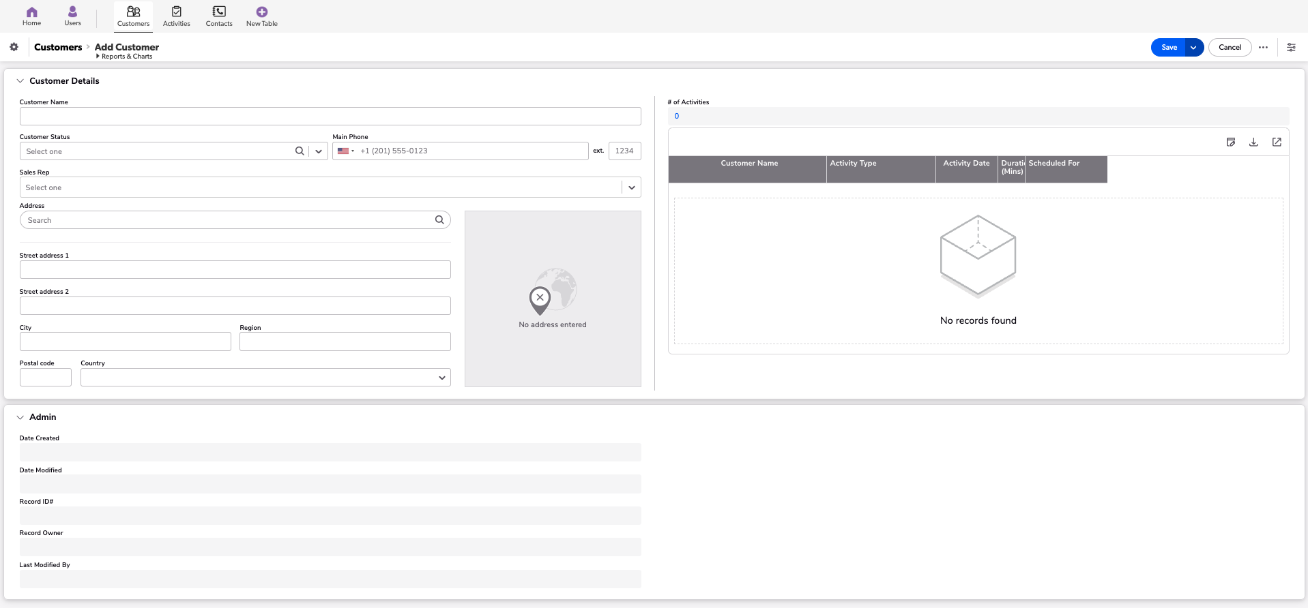This screenshot has width=1308, height=608.
Task: Sort by Duration (Mins) column header
Action: click(x=1012, y=170)
